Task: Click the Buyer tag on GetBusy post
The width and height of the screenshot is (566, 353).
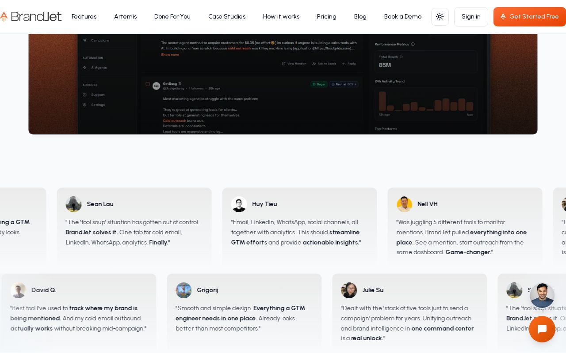Action: 319,84
